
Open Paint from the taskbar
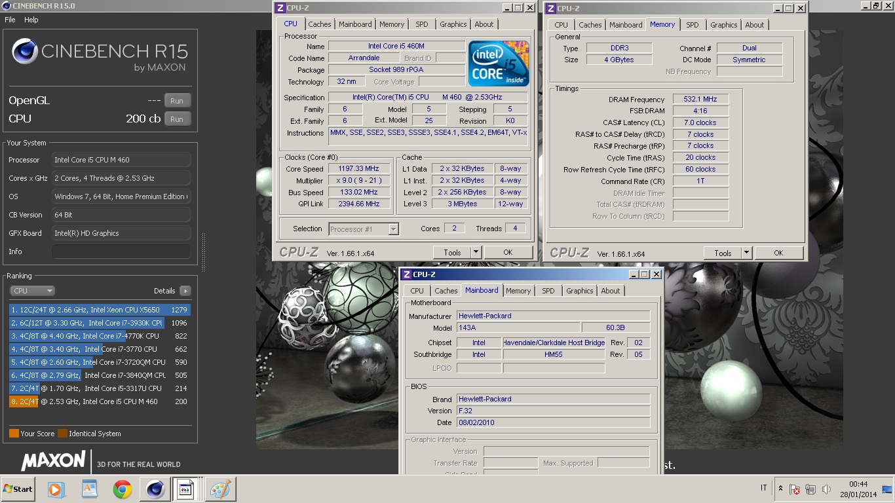point(219,489)
